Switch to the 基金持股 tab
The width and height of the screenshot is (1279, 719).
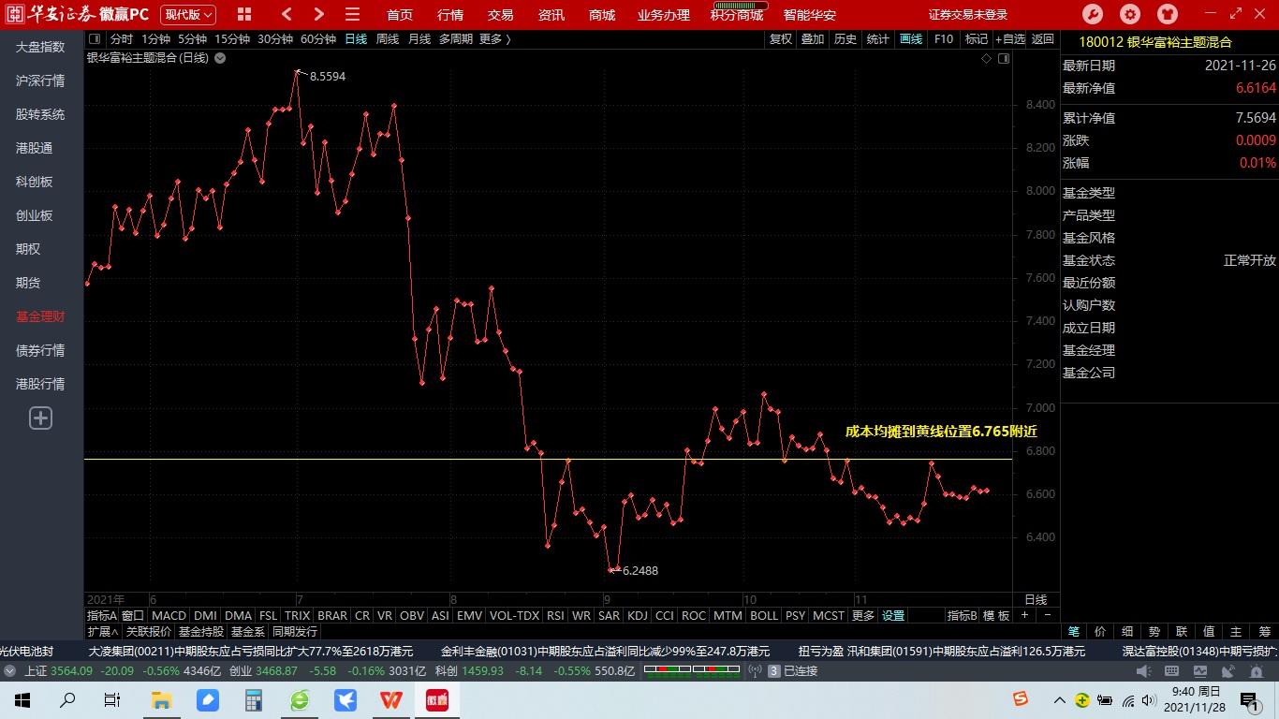tap(201, 632)
